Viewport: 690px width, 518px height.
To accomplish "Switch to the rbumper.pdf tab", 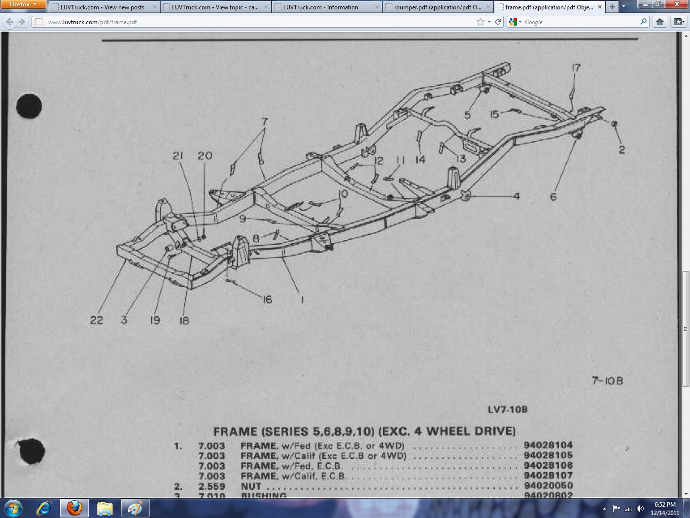I will click(x=437, y=7).
